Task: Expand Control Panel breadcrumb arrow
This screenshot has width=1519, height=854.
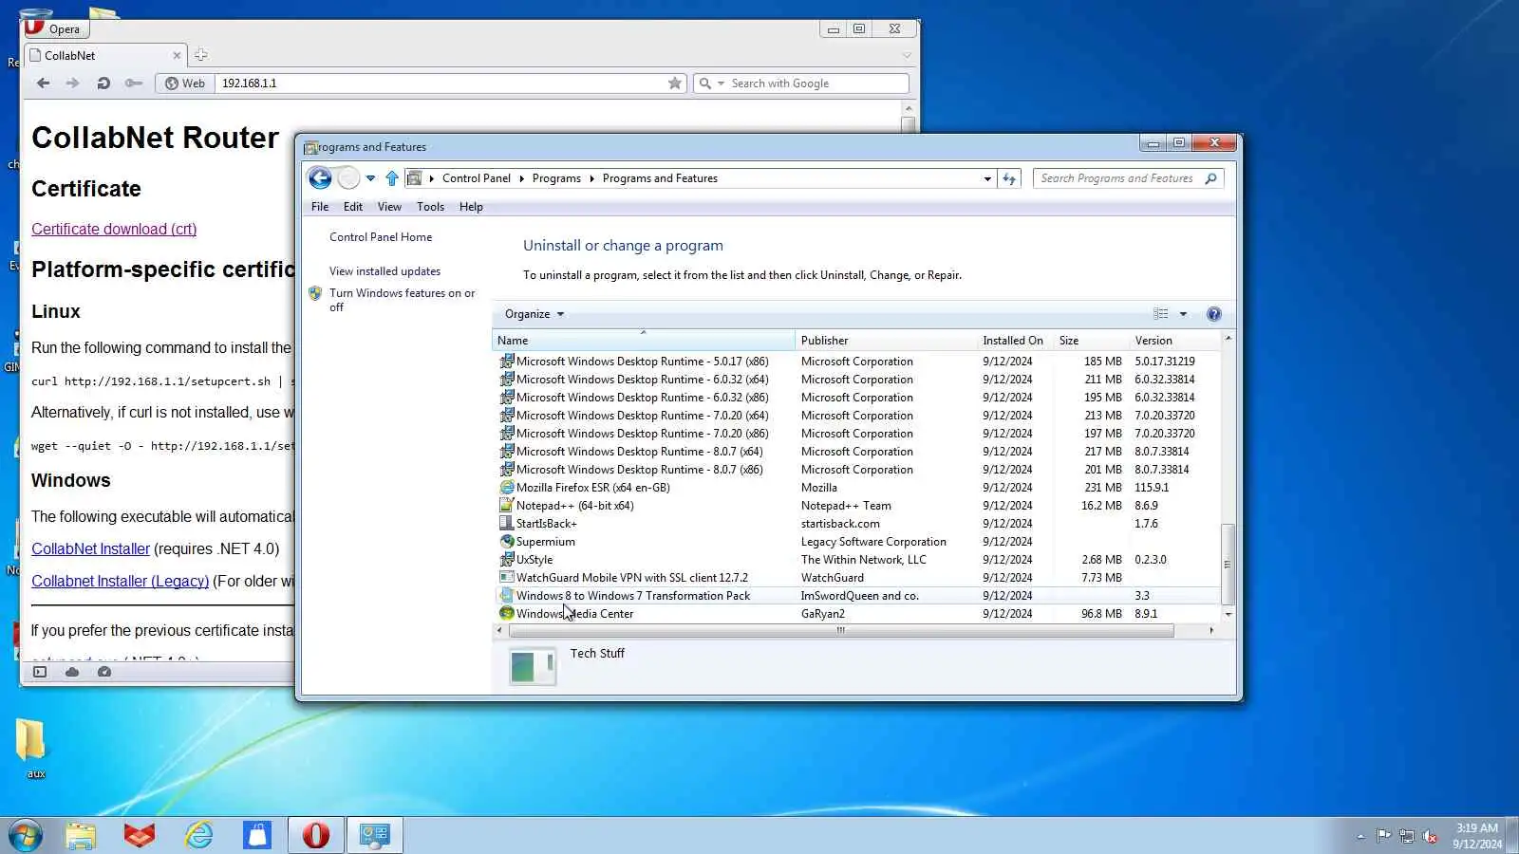Action: pyautogui.click(x=521, y=178)
